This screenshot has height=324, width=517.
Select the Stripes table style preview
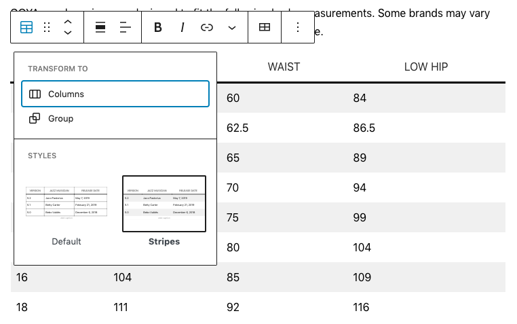[x=164, y=204]
